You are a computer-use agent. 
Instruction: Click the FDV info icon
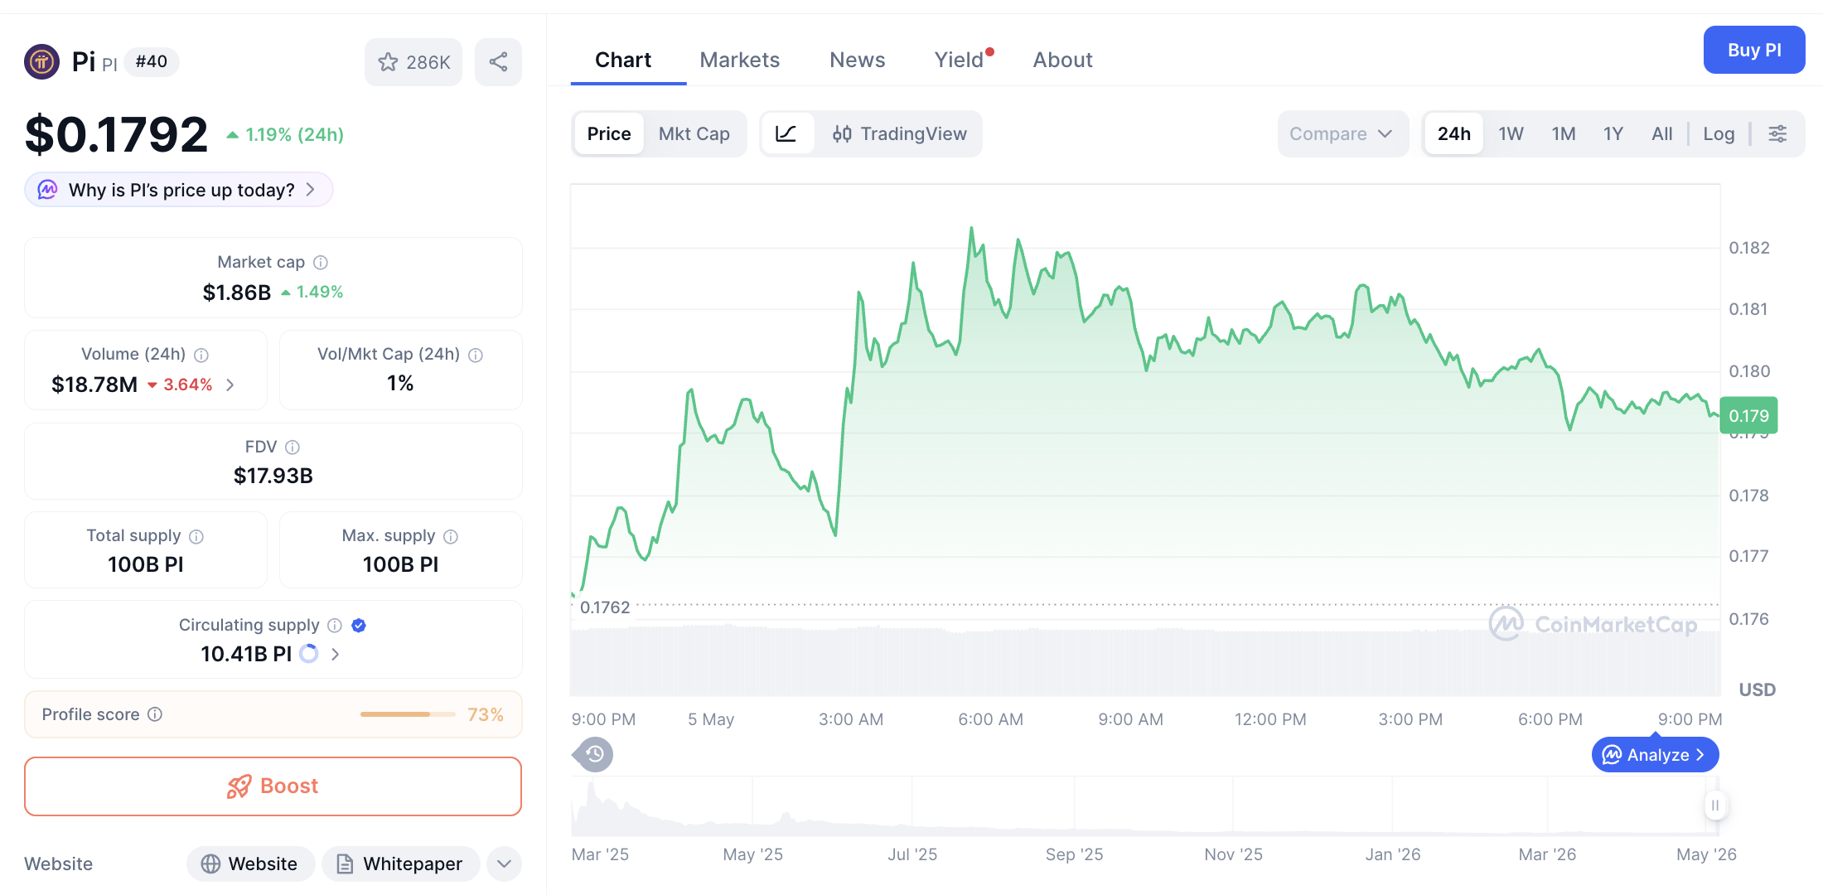tap(293, 447)
